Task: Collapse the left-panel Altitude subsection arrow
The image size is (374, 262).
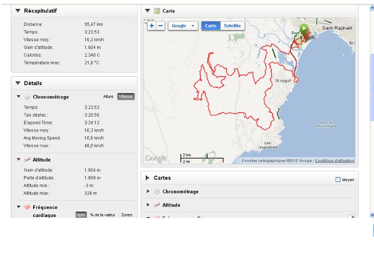Action: tap(18, 160)
